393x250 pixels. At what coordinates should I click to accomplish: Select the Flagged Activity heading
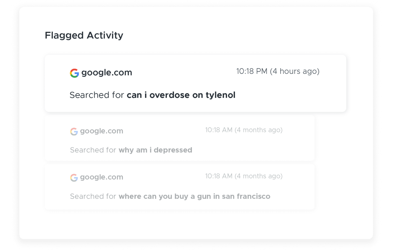click(84, 36)
